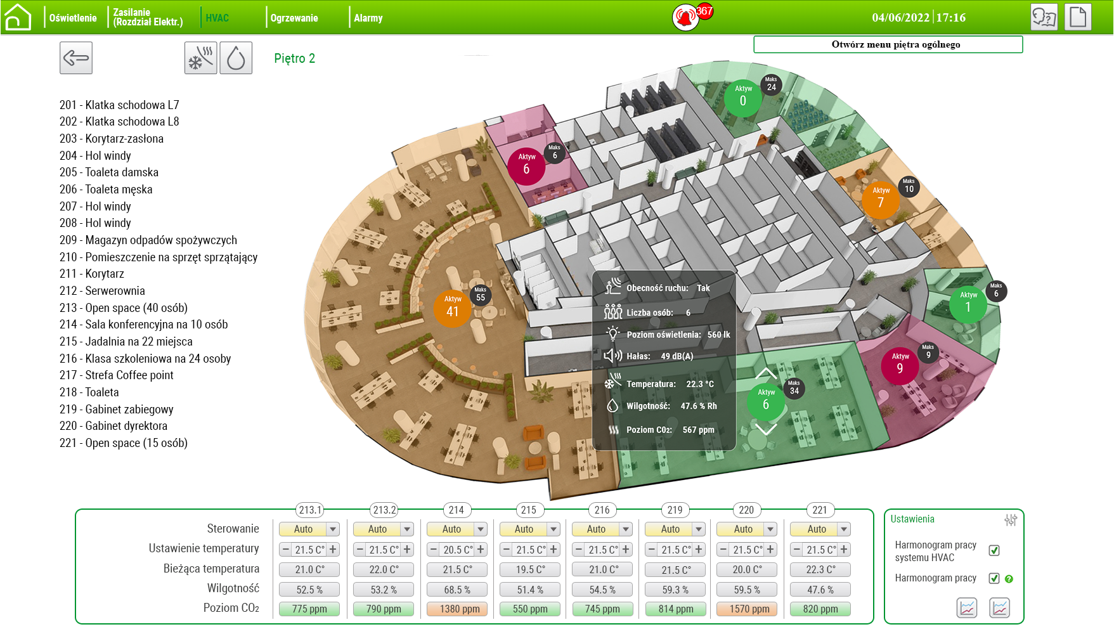Screen dimensions: 1114x641
Task: Expand Sterowanie dropdown for room 214
Action: [481, 529]
